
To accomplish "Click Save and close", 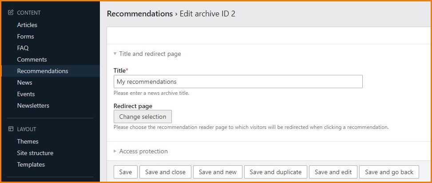I will (x=165, y=172).
